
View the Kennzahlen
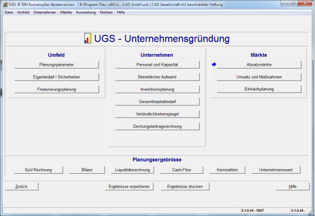pyautogui.click(x=227, y=170)
